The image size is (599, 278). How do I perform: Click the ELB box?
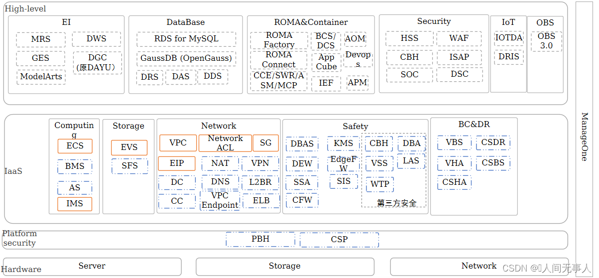[x=261, y=201]
